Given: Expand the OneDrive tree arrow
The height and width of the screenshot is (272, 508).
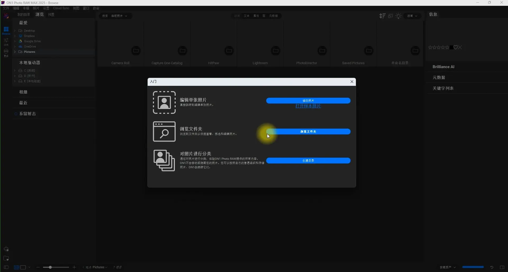Looking at the screenshot, I should point(15,46).
